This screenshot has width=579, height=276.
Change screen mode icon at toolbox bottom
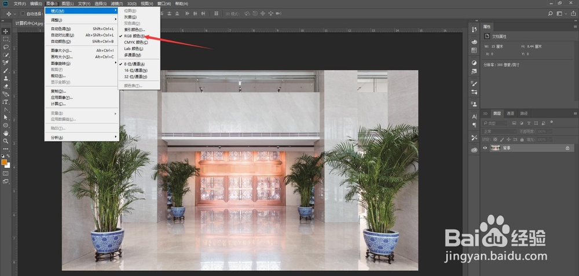pos(6,181)
